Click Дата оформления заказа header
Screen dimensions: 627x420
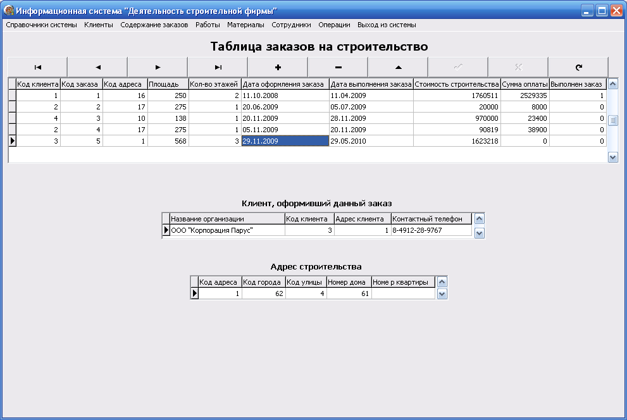tap(285, 84)
